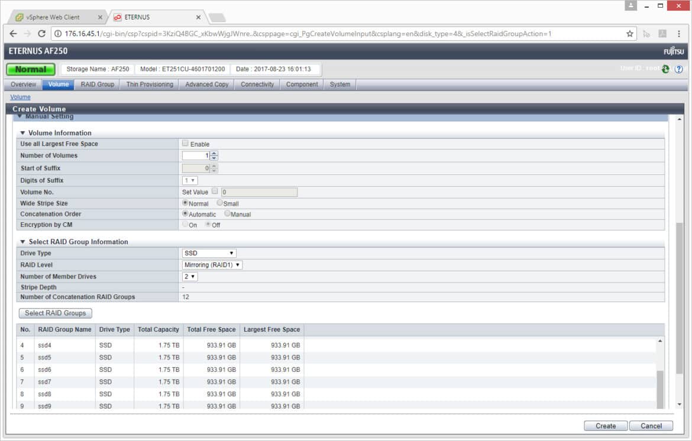Screen dimensions: 692x441
Task: Open the RAID Level dropdown
Action: [212, 265]
